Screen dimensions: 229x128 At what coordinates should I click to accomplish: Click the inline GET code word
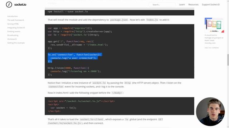tap(160, 119)
